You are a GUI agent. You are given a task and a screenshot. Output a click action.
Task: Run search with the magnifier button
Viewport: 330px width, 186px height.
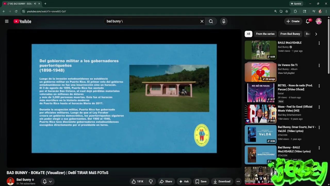[211, 21]
